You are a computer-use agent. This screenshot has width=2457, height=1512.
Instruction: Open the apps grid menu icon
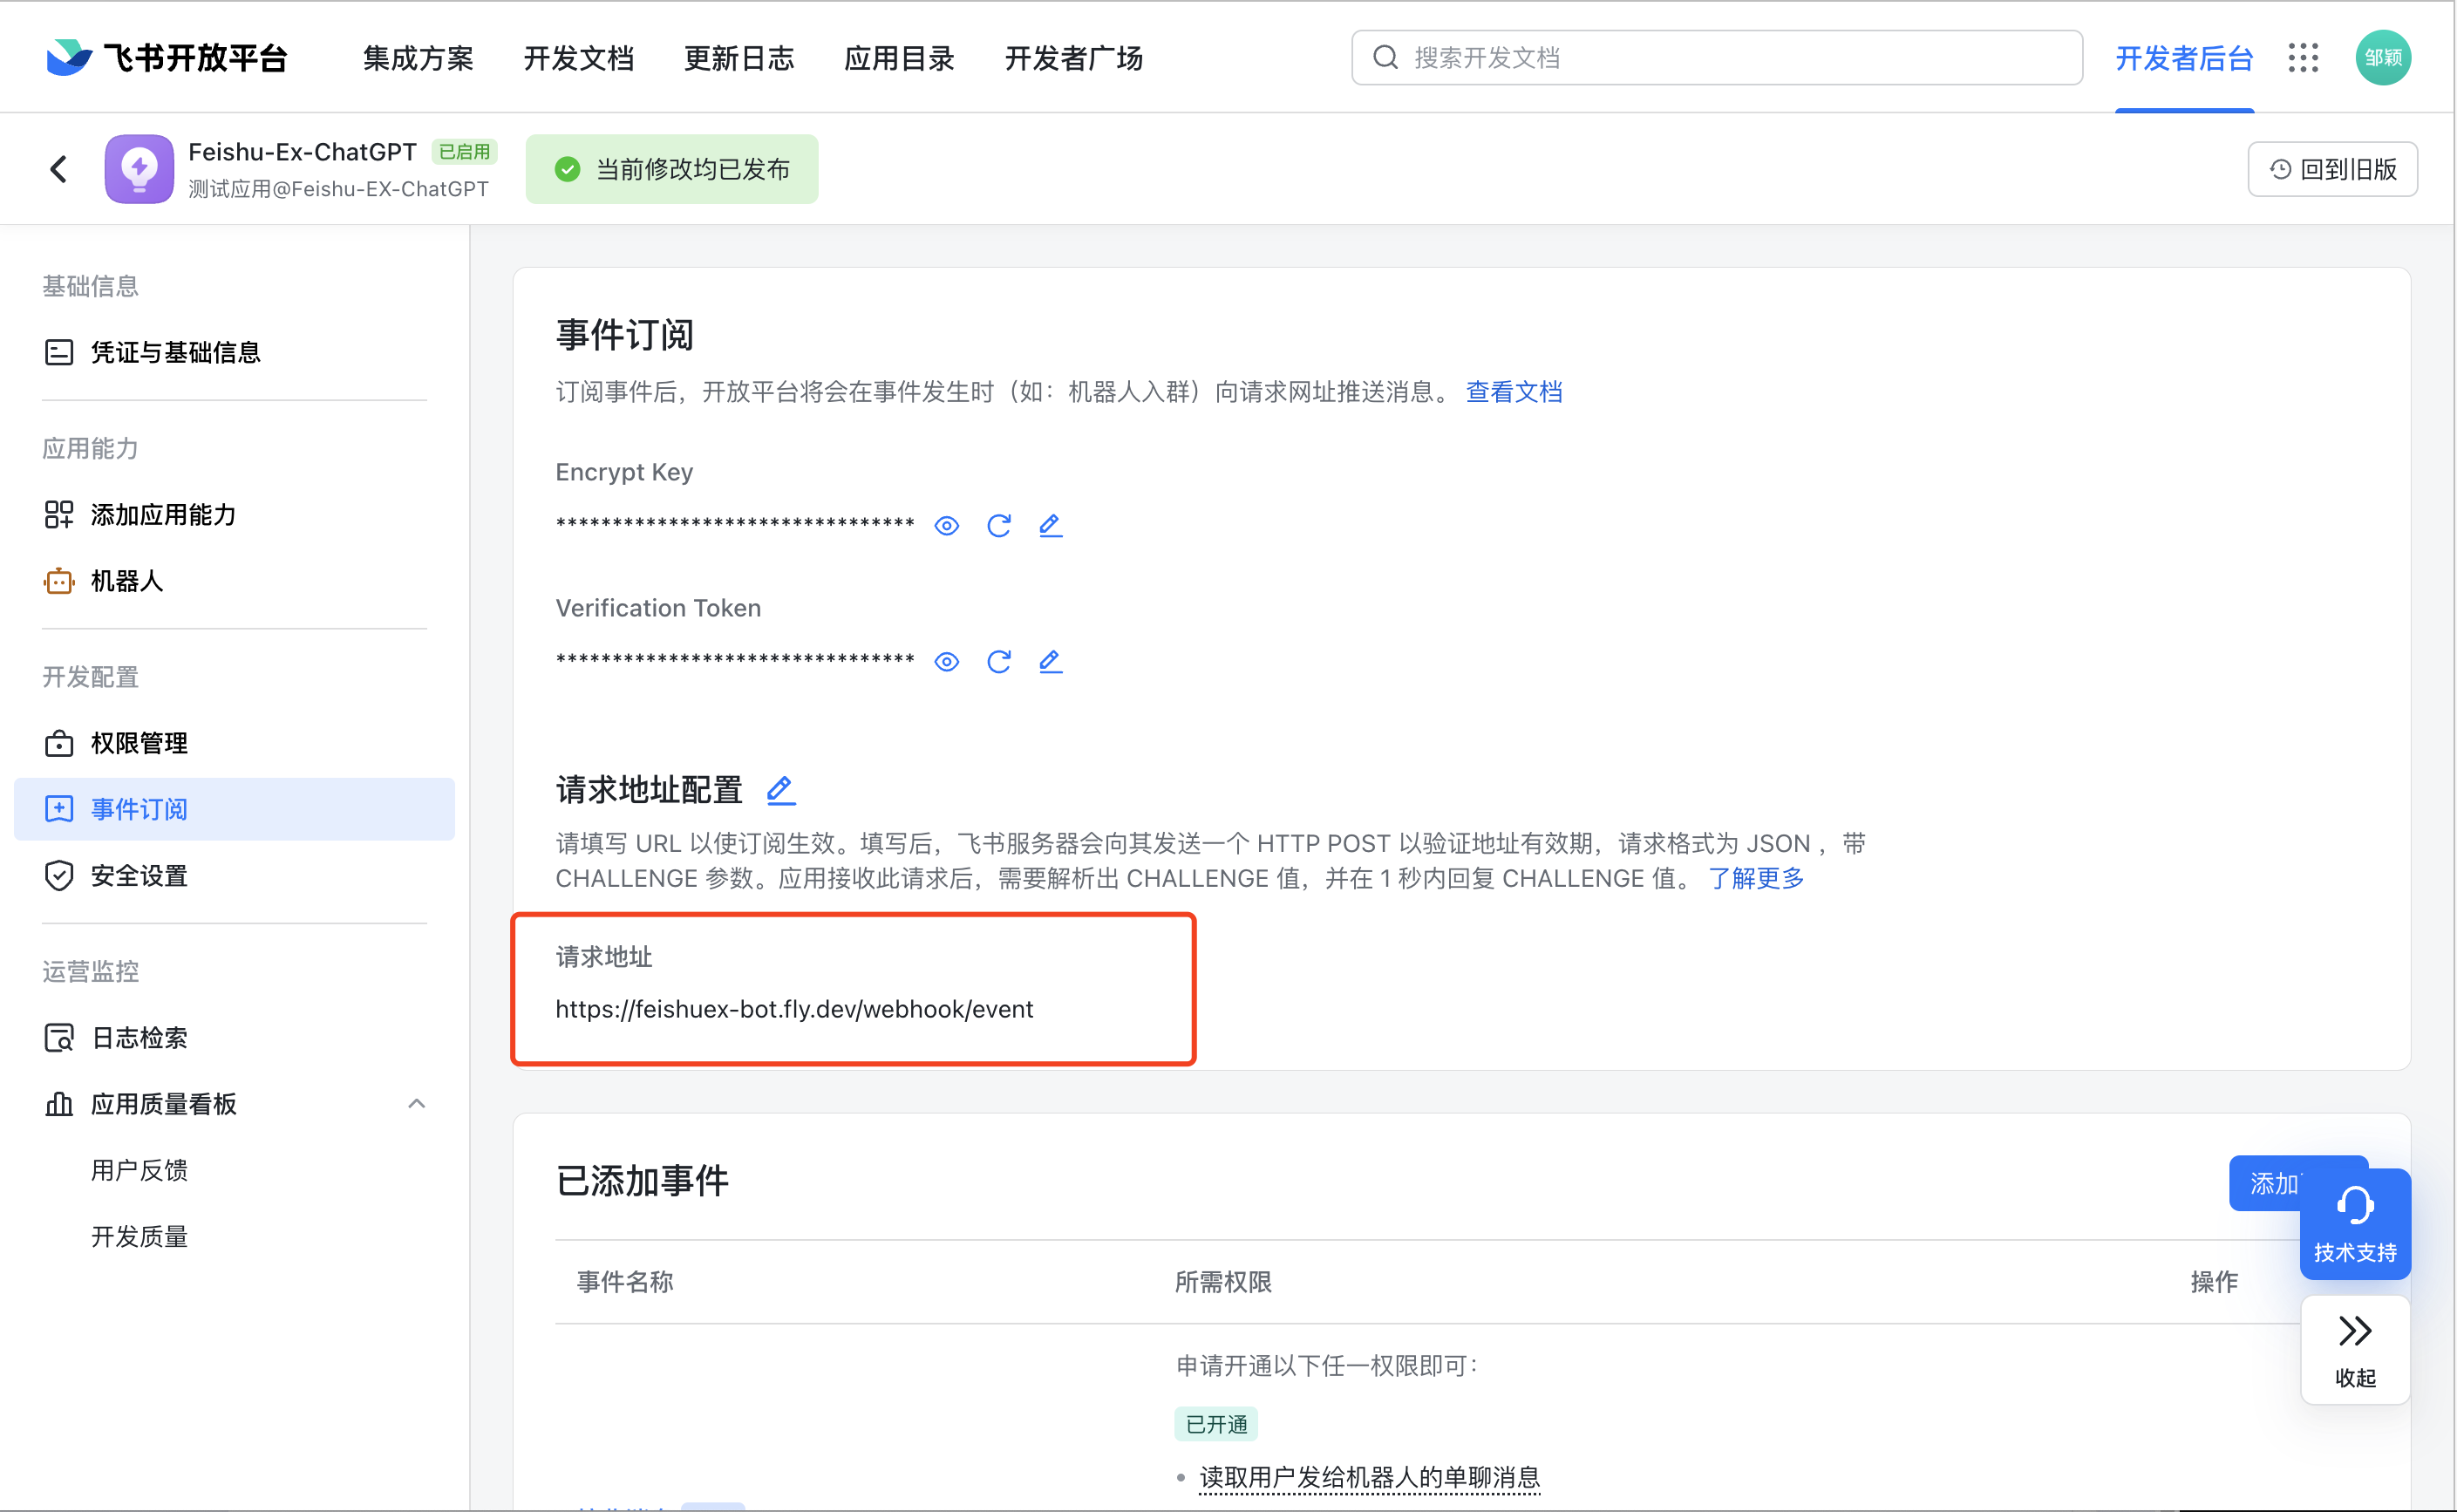[x=2303, y=58]
